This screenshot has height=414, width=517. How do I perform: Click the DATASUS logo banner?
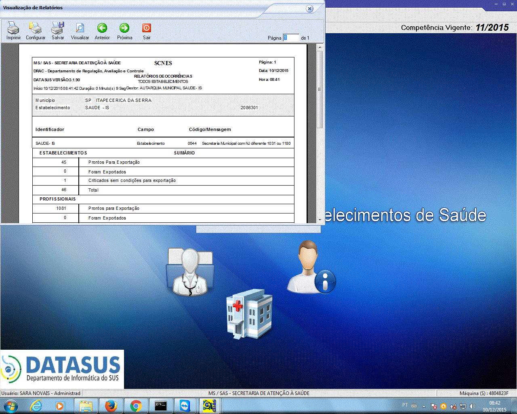[x=62, y=369]
